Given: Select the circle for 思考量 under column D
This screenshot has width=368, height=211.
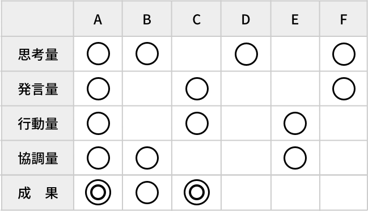Looking at the screenshot, I should 246,54.
